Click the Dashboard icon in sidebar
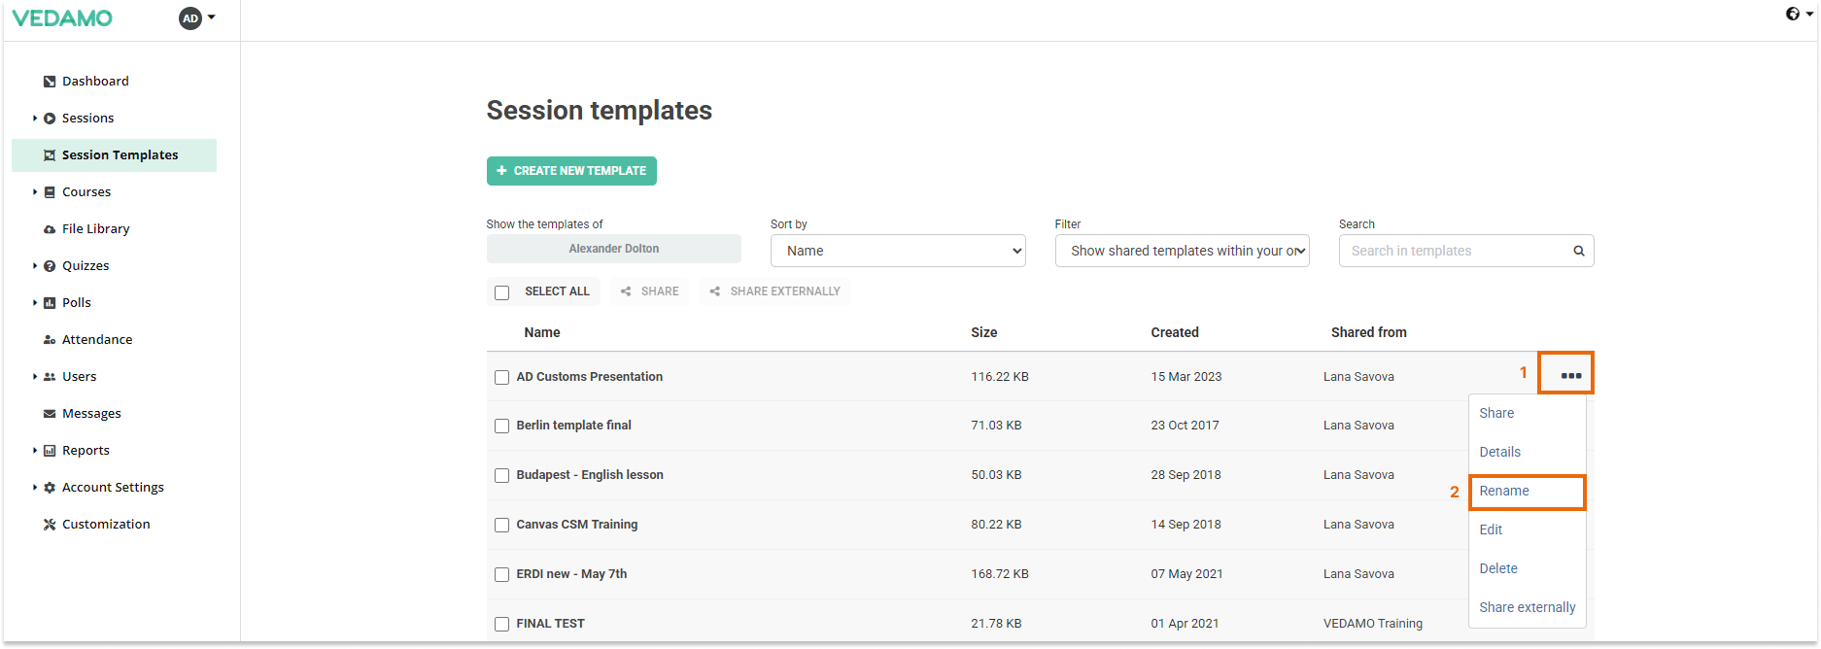Image resolution: width=1821 pixels, height=649 pixels. click(x=50, y=82)
